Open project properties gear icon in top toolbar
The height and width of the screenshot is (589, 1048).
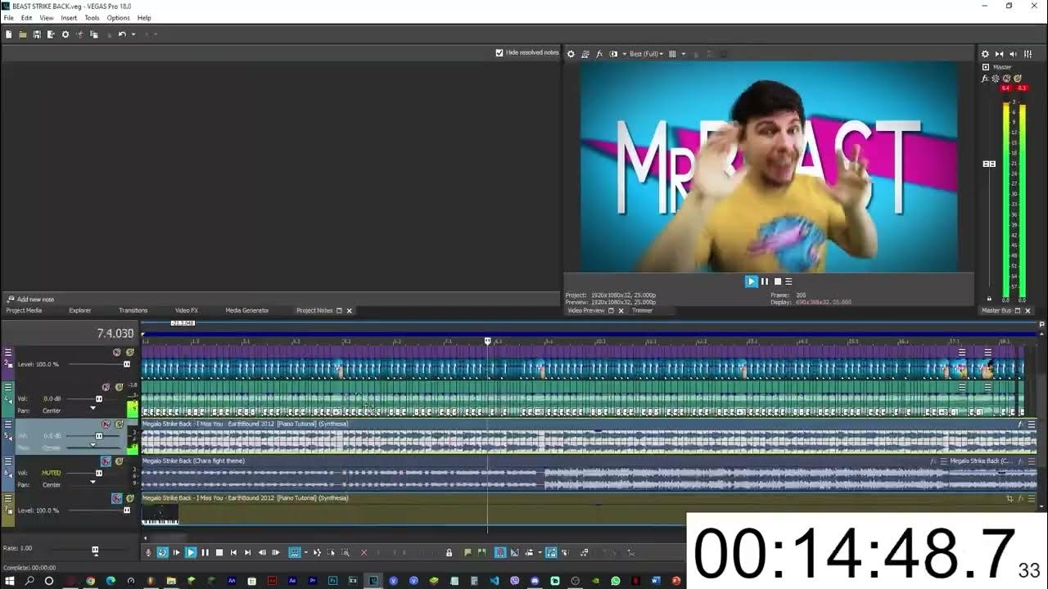(x=65, y=34)
